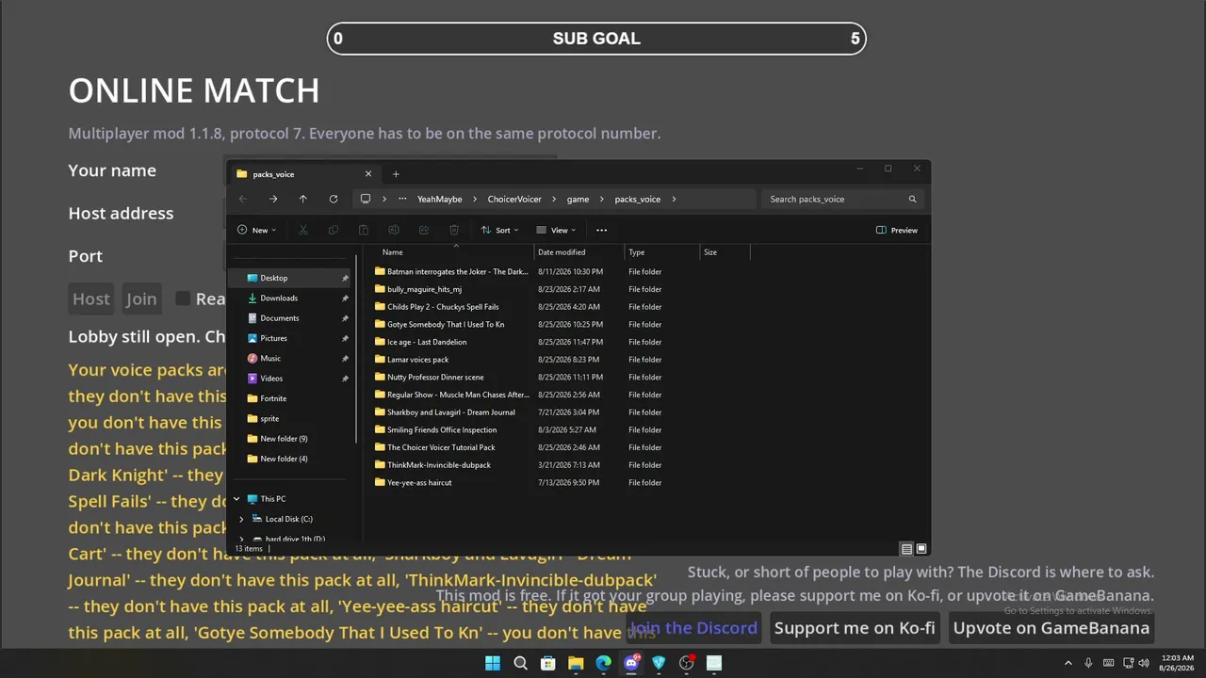Show hidden system tray icons
The height and width of the screenshot is (678, 1206).
pyautogui.click(x=1068, y=663)
